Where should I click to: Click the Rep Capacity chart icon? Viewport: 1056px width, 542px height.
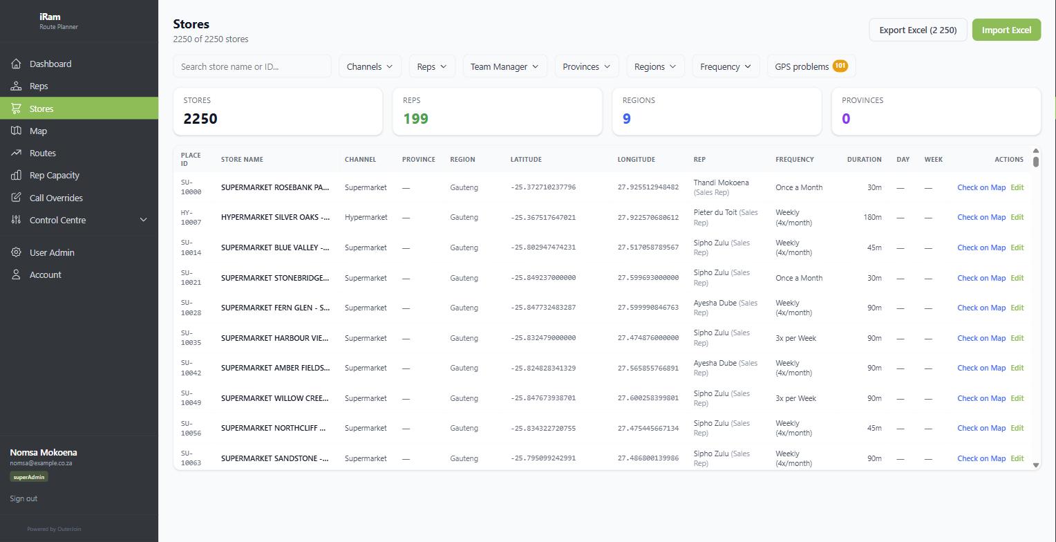point(16,176)
